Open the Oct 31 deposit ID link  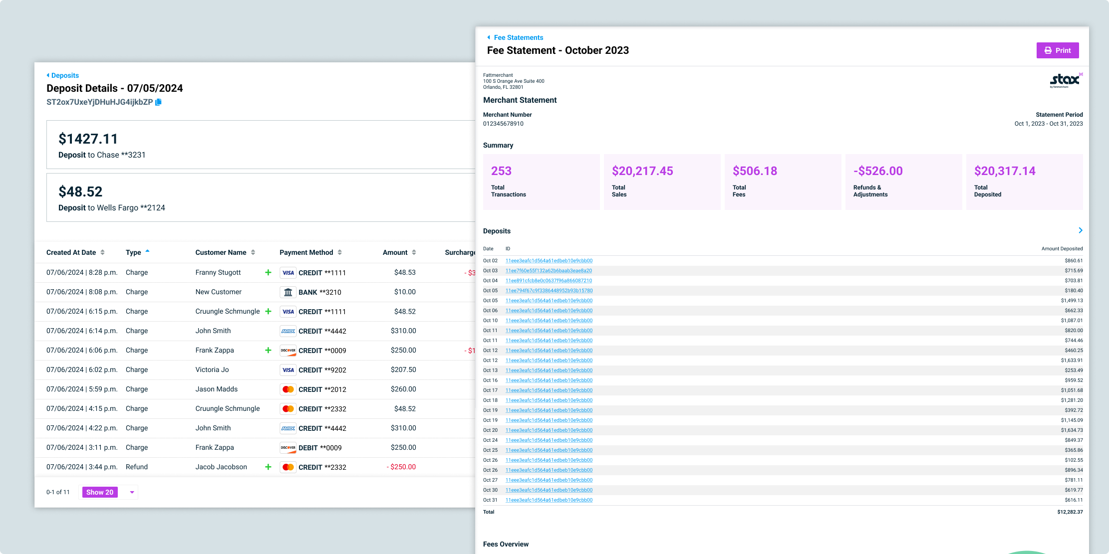tap(549, 500)
